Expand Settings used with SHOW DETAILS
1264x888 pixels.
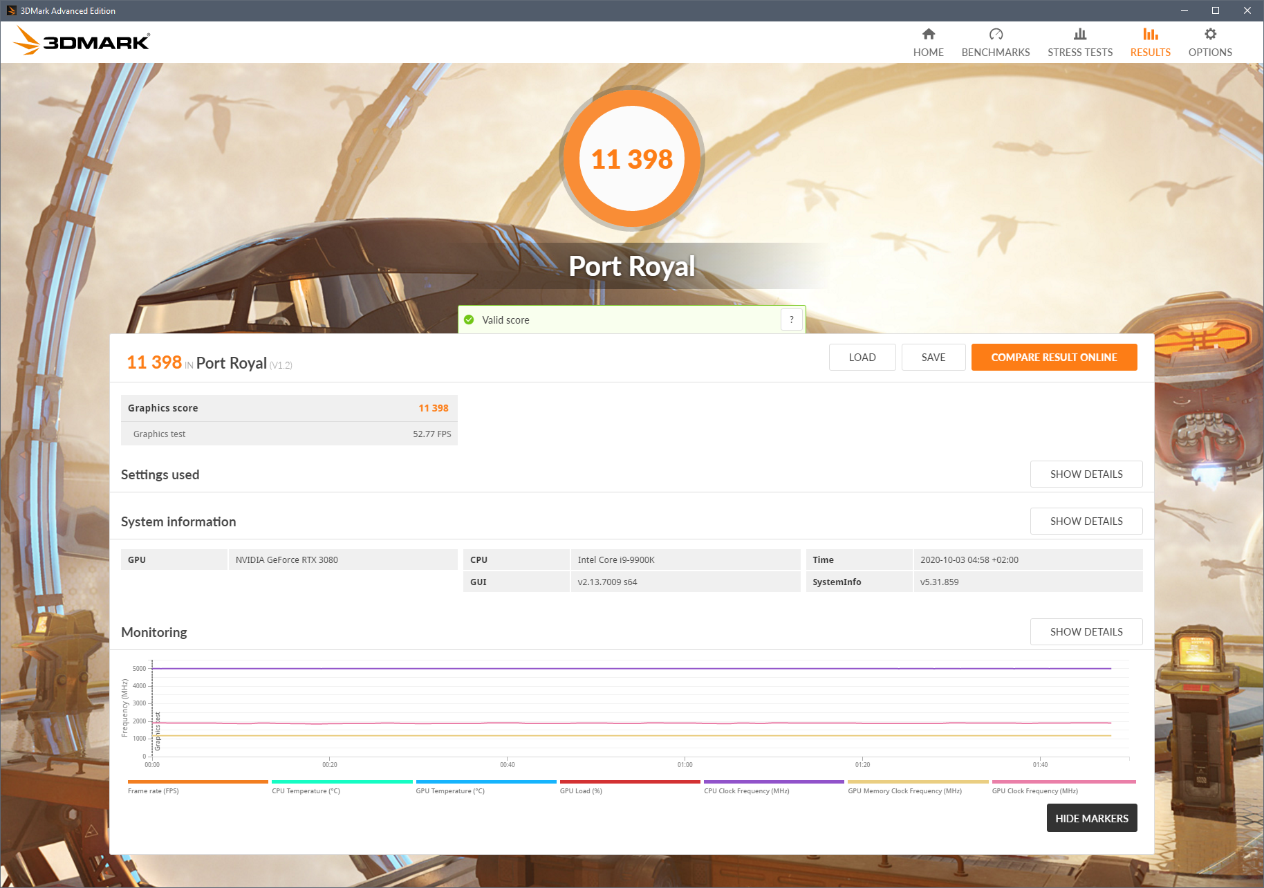point(1086,474)
